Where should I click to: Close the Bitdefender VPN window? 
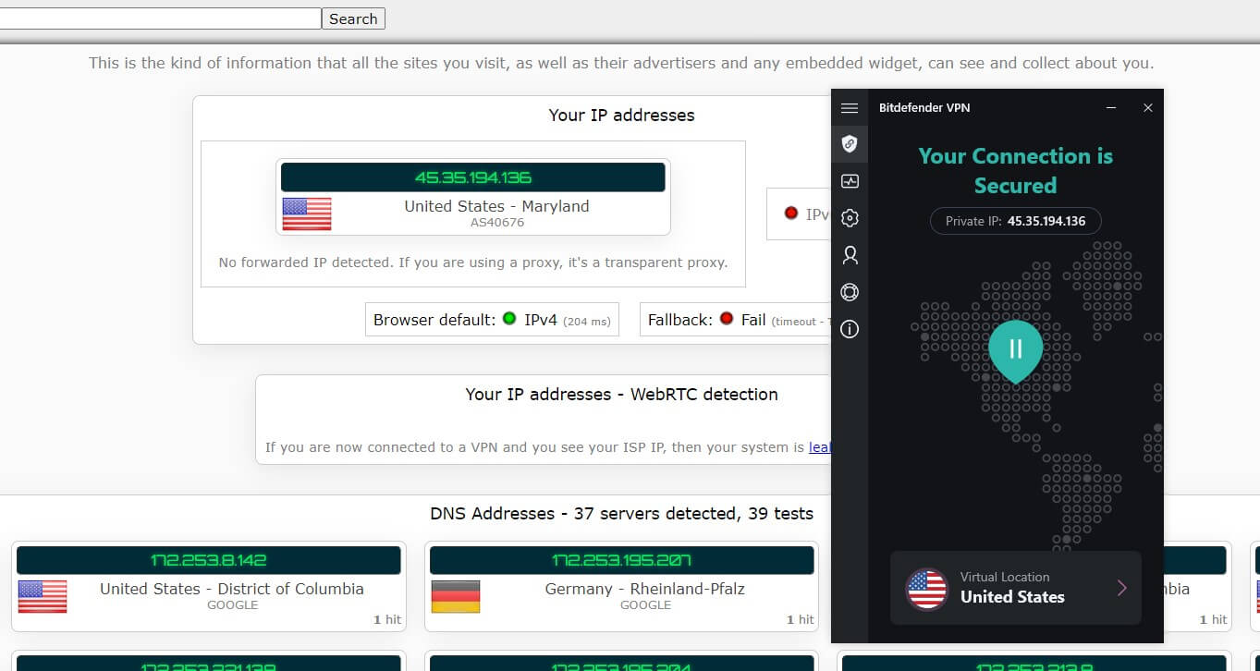[1148, 108]
